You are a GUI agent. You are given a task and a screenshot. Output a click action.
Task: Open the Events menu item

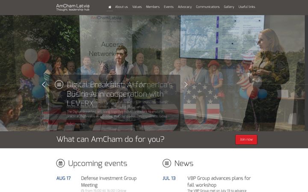(x=169, y=7)
